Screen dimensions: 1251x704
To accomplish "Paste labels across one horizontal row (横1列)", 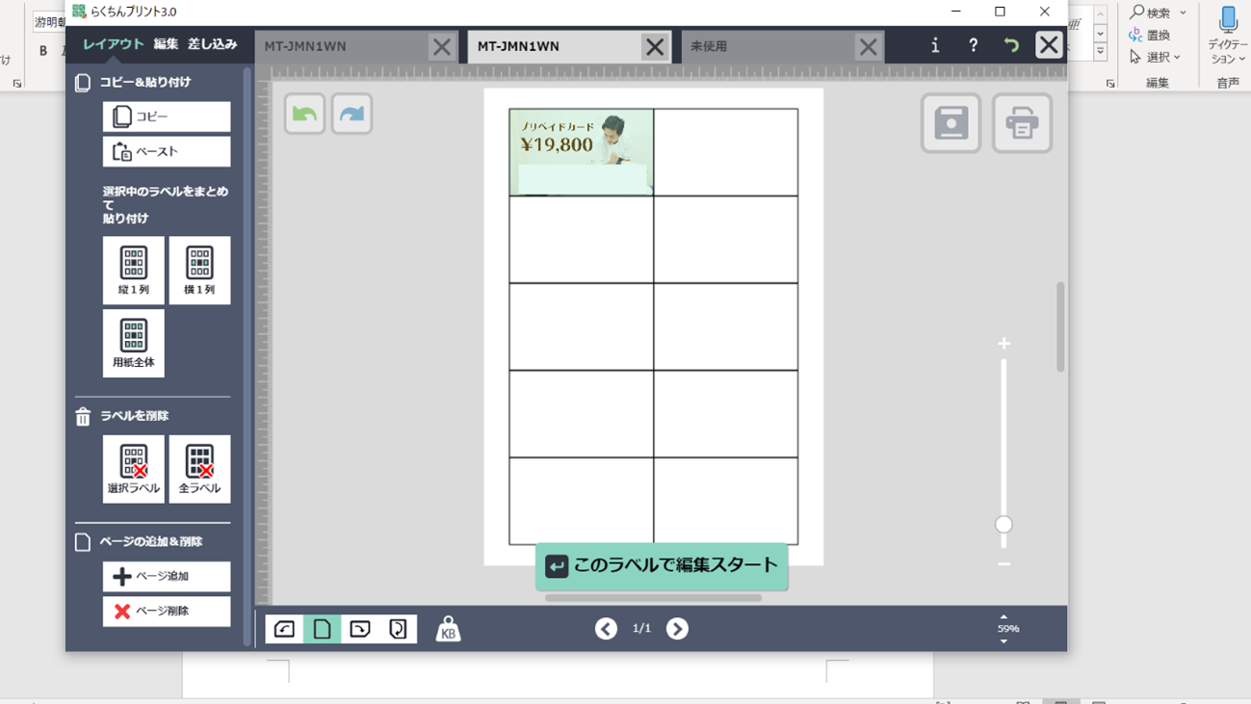I will point(199,271).
